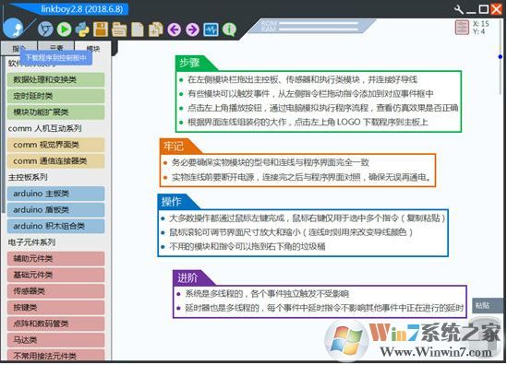Click the comm 人机互动系列 label

pos(44,128)
